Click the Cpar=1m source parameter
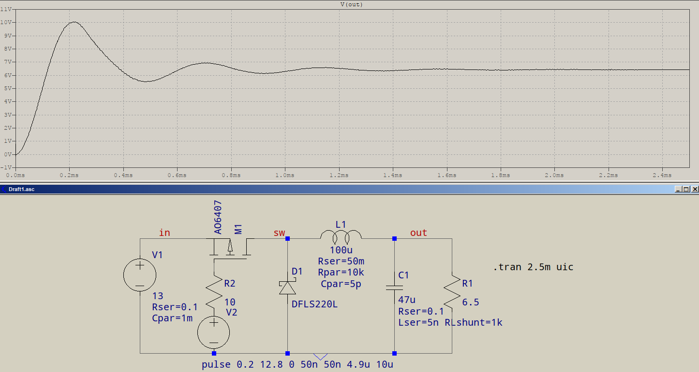 coord(173,318)
